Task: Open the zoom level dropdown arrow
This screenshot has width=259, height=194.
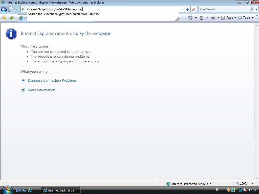Action: coord(252,184)
